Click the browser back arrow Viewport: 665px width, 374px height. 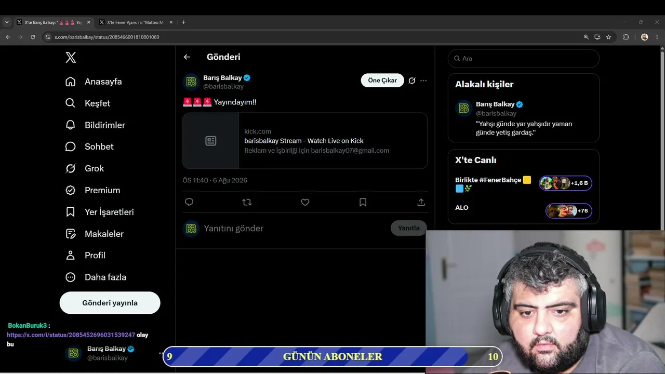click(8, 37)
